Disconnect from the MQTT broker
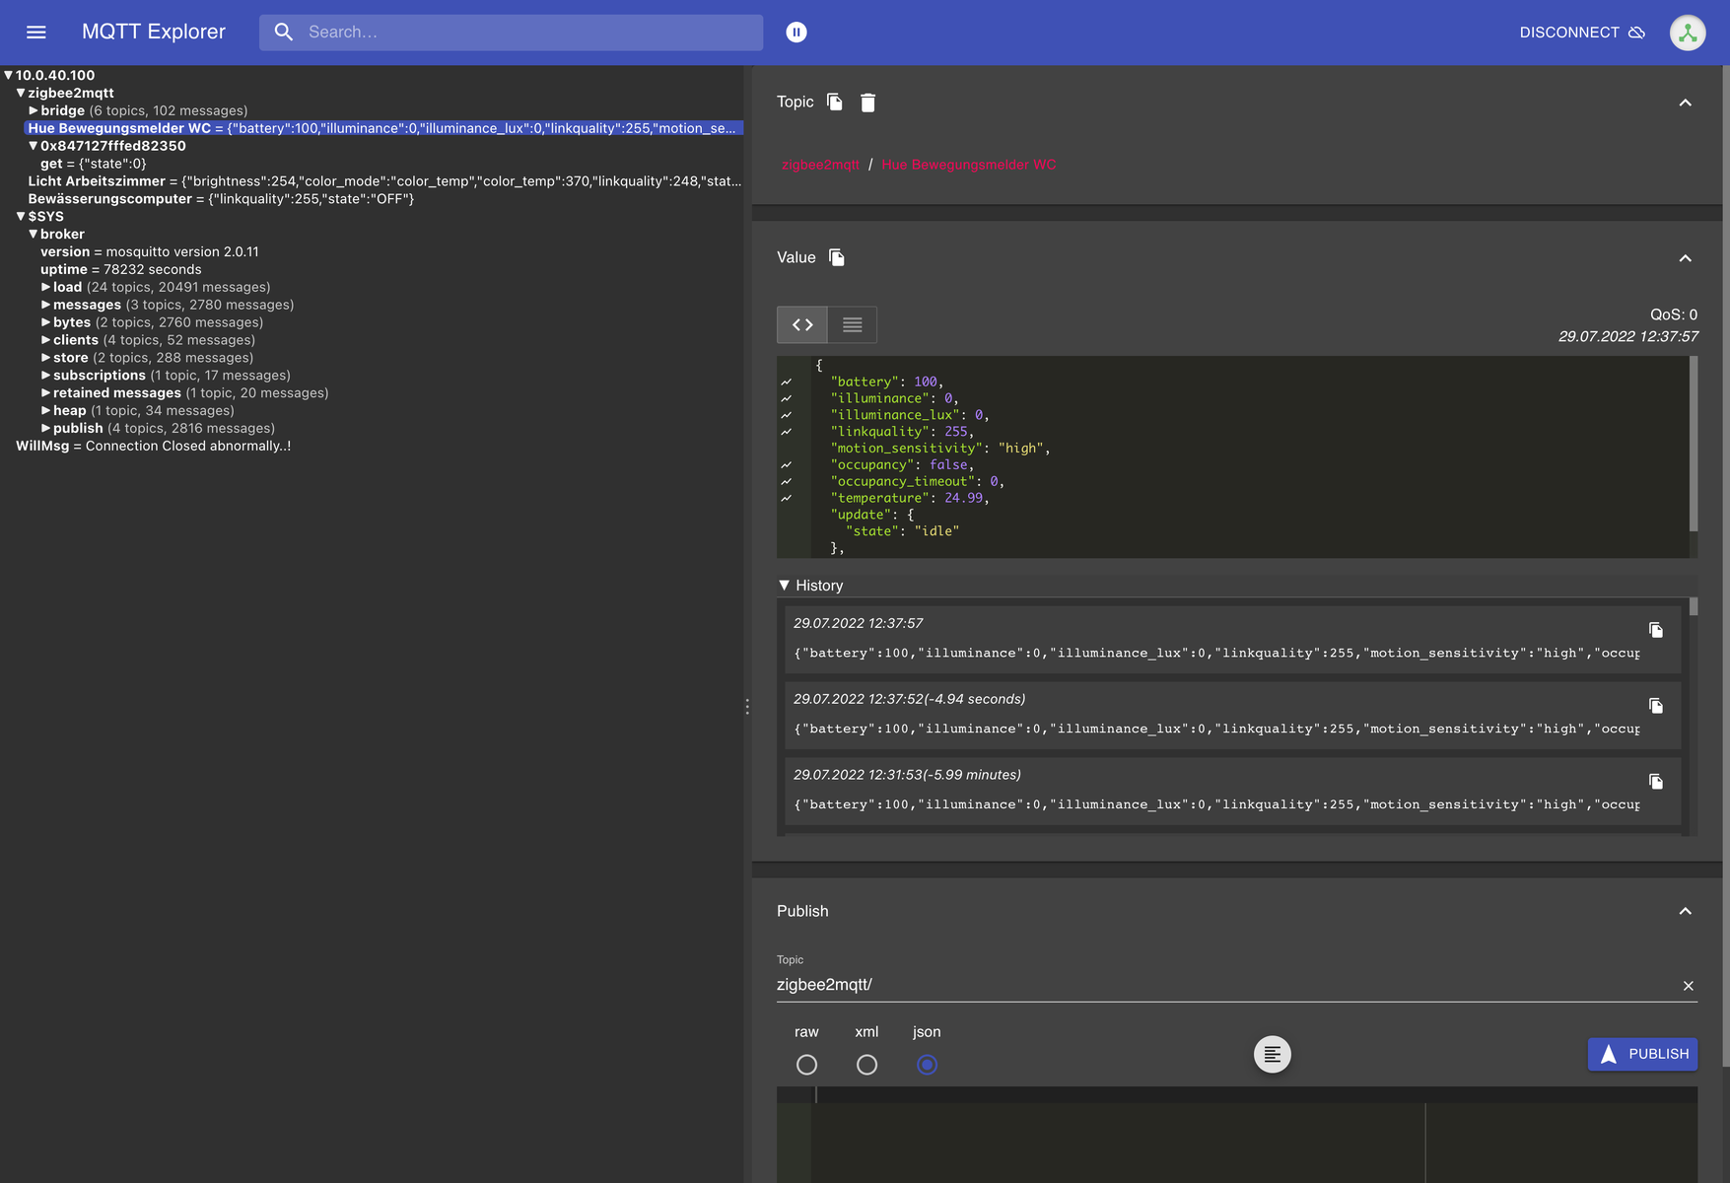This screenshot has width=1730, height=1183. coord(1581,33)
